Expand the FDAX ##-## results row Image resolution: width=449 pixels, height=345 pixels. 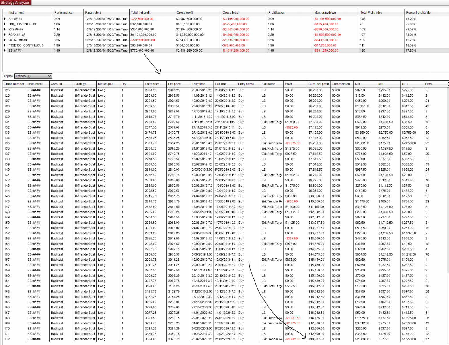[x=5, y=34]
